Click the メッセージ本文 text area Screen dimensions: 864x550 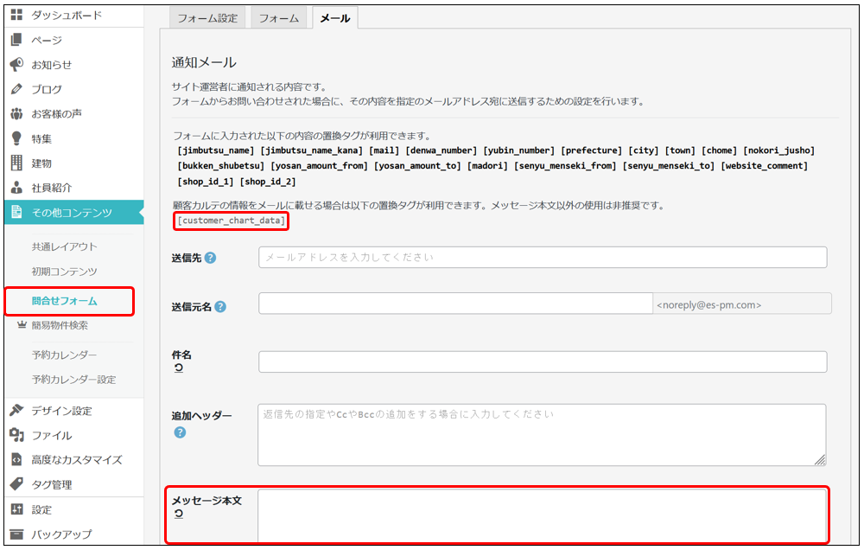tap(542, 517)
